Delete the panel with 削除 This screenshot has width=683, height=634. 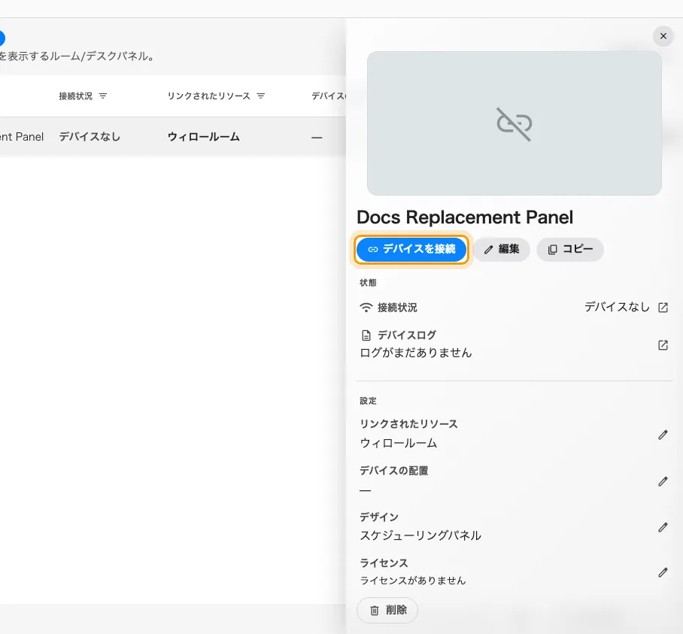[387, 610]
